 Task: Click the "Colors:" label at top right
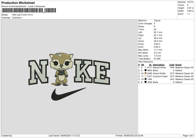pos(181,5)
